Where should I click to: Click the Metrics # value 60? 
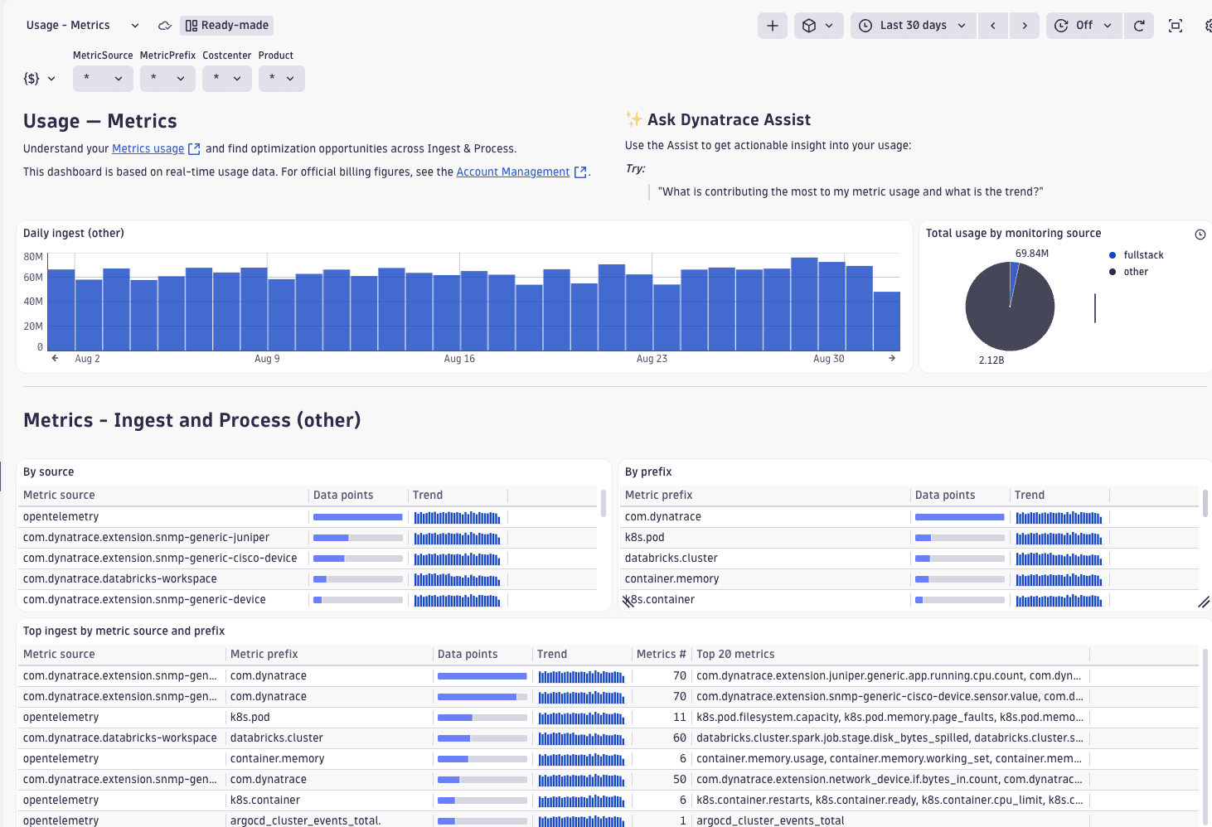tap(680, 738)
